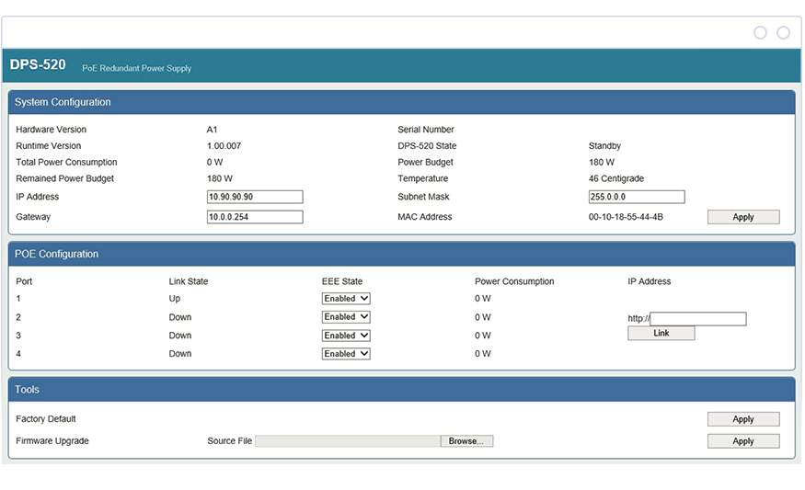Image resolution: width=805 pixels, height=490 pixels.
Task: Click the left circle icon in top bar
Action: 760,33
